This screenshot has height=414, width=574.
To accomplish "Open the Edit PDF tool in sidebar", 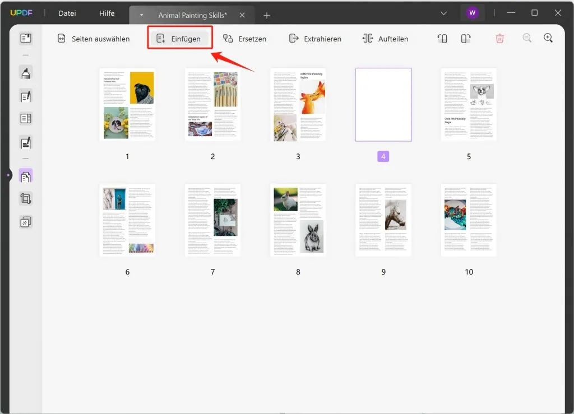I will tap(26, 96).
